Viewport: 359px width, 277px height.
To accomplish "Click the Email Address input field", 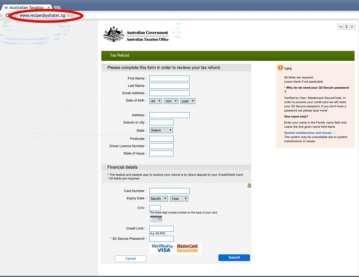I will click(x=169, y=93).
